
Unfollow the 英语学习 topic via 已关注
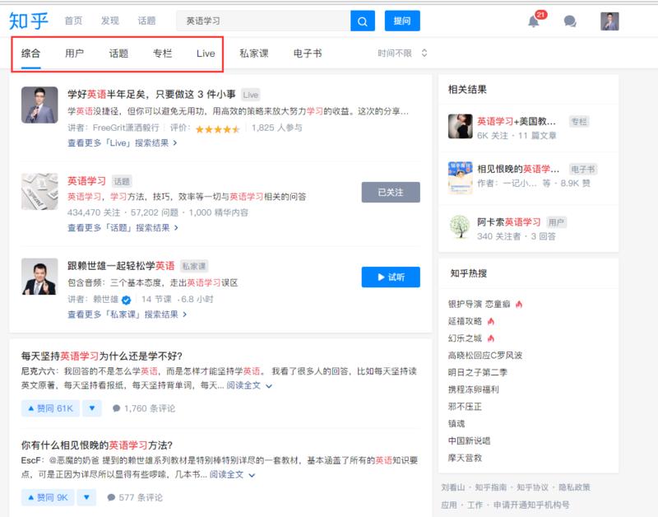click(390, 192)
